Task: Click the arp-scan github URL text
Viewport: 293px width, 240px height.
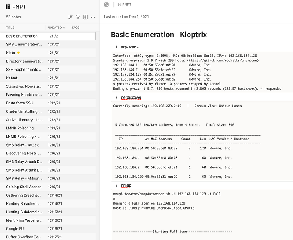Action: (x=224, y=61)
